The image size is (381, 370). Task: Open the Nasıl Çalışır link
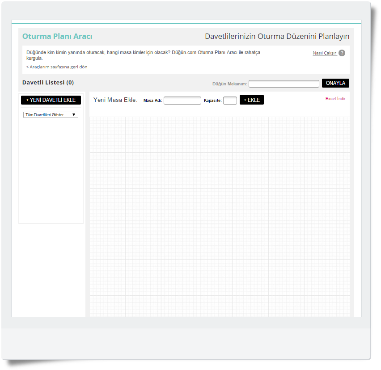tap(325, 53)
